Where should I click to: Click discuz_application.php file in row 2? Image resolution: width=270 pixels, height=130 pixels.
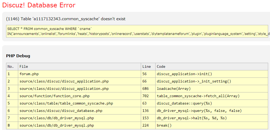coord(79,81)
